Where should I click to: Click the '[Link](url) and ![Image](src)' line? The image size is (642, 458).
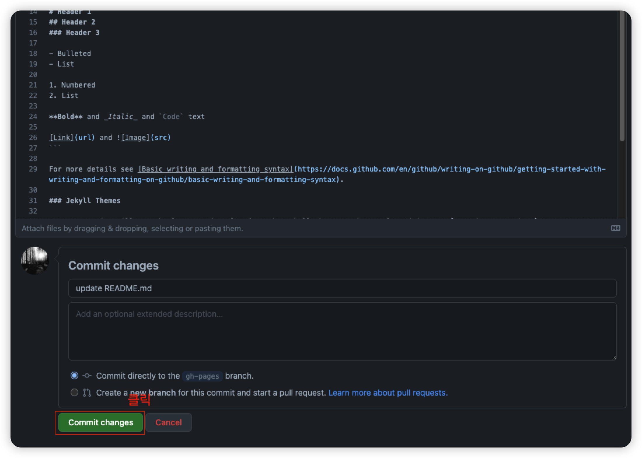coord(110,137)
